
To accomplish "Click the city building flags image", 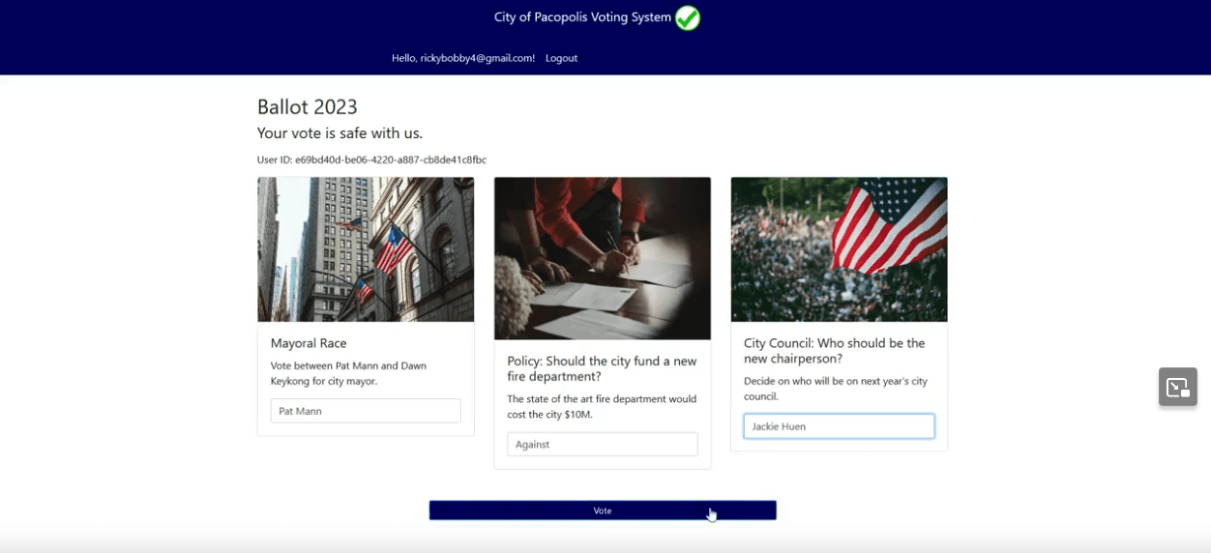I will pyautogui.click(x=366, y=249).
